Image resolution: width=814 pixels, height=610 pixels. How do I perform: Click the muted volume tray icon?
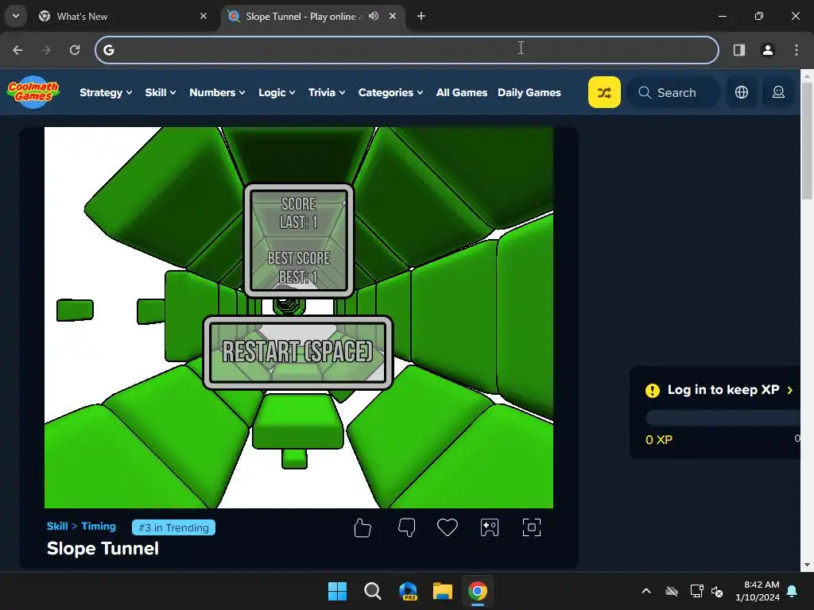point(718,591)
